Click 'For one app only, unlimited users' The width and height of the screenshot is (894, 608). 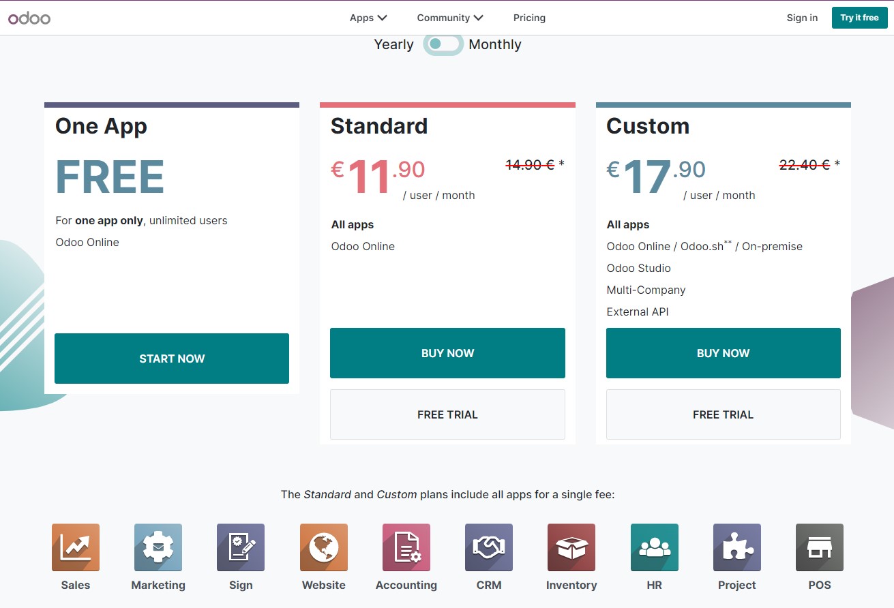click(x=141, y=220)
